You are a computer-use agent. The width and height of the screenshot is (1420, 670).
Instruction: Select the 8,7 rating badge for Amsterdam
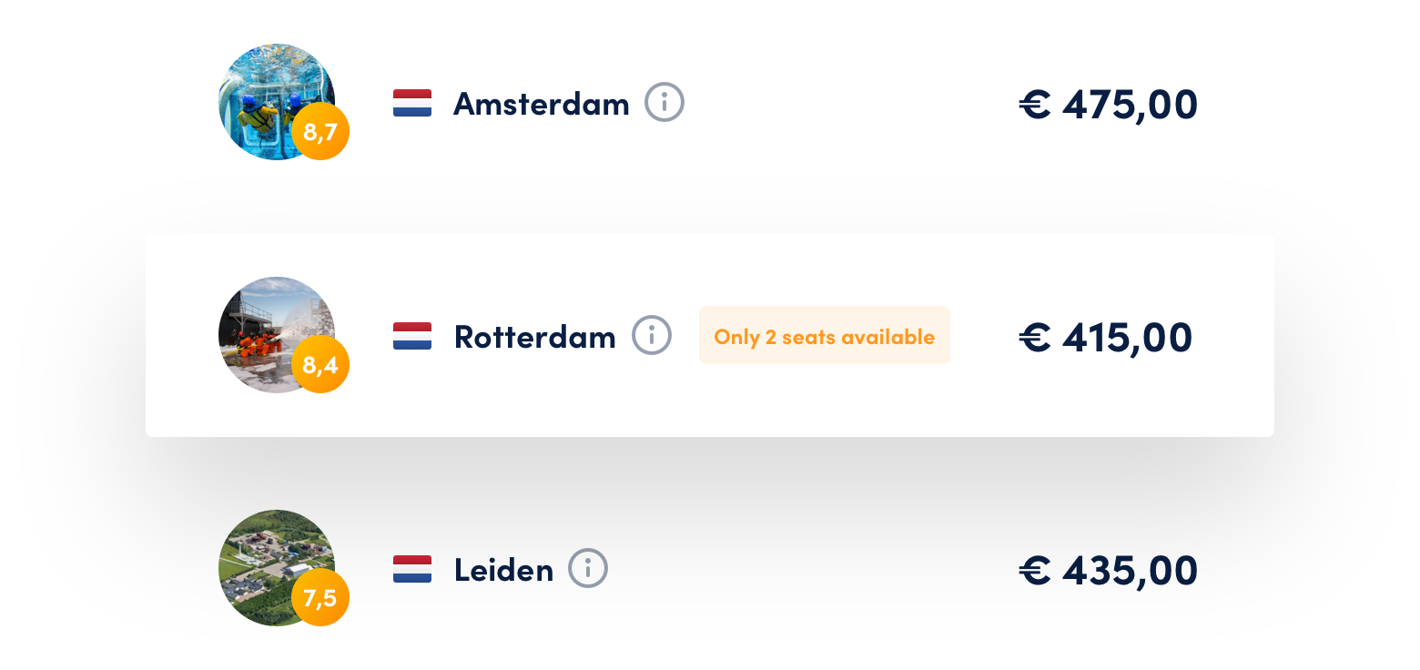pos(320,130)
